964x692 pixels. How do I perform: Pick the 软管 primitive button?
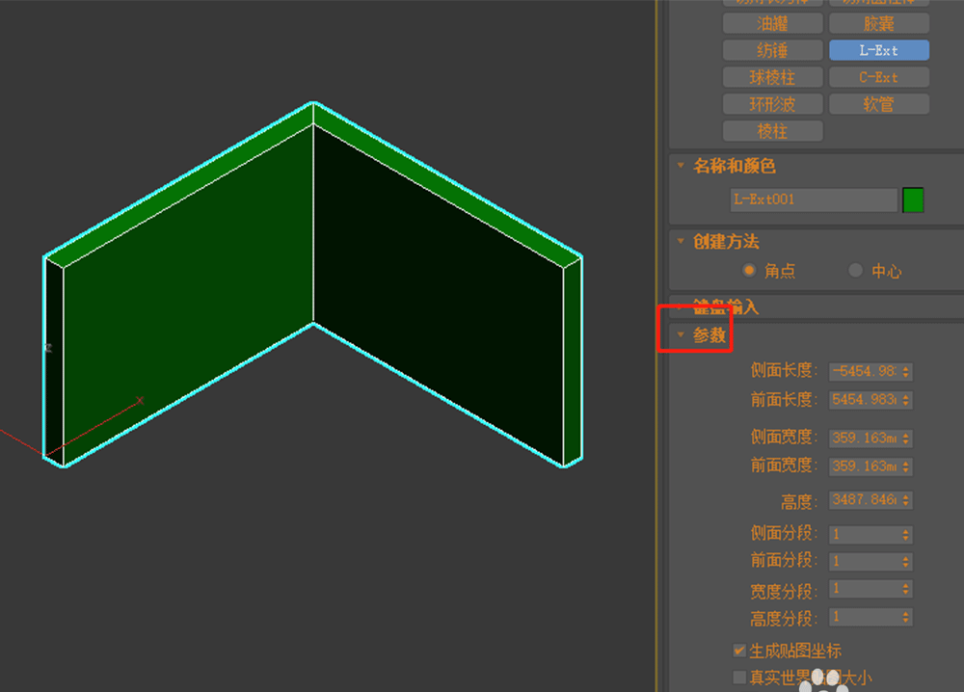tap(878, 104)
